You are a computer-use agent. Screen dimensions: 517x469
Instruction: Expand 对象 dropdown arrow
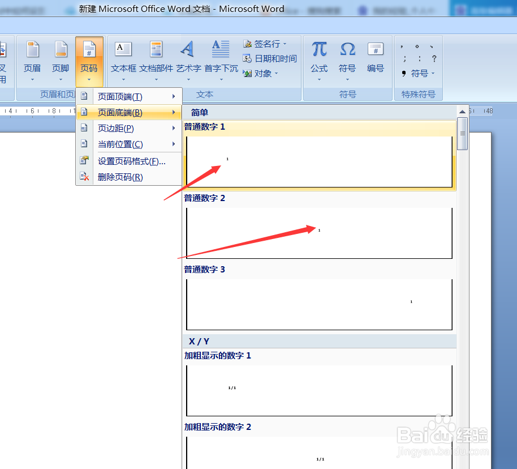tap(276, 73)
